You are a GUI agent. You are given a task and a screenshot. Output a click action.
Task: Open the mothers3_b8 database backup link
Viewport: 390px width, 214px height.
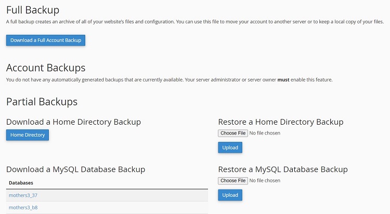click(23, 208)
